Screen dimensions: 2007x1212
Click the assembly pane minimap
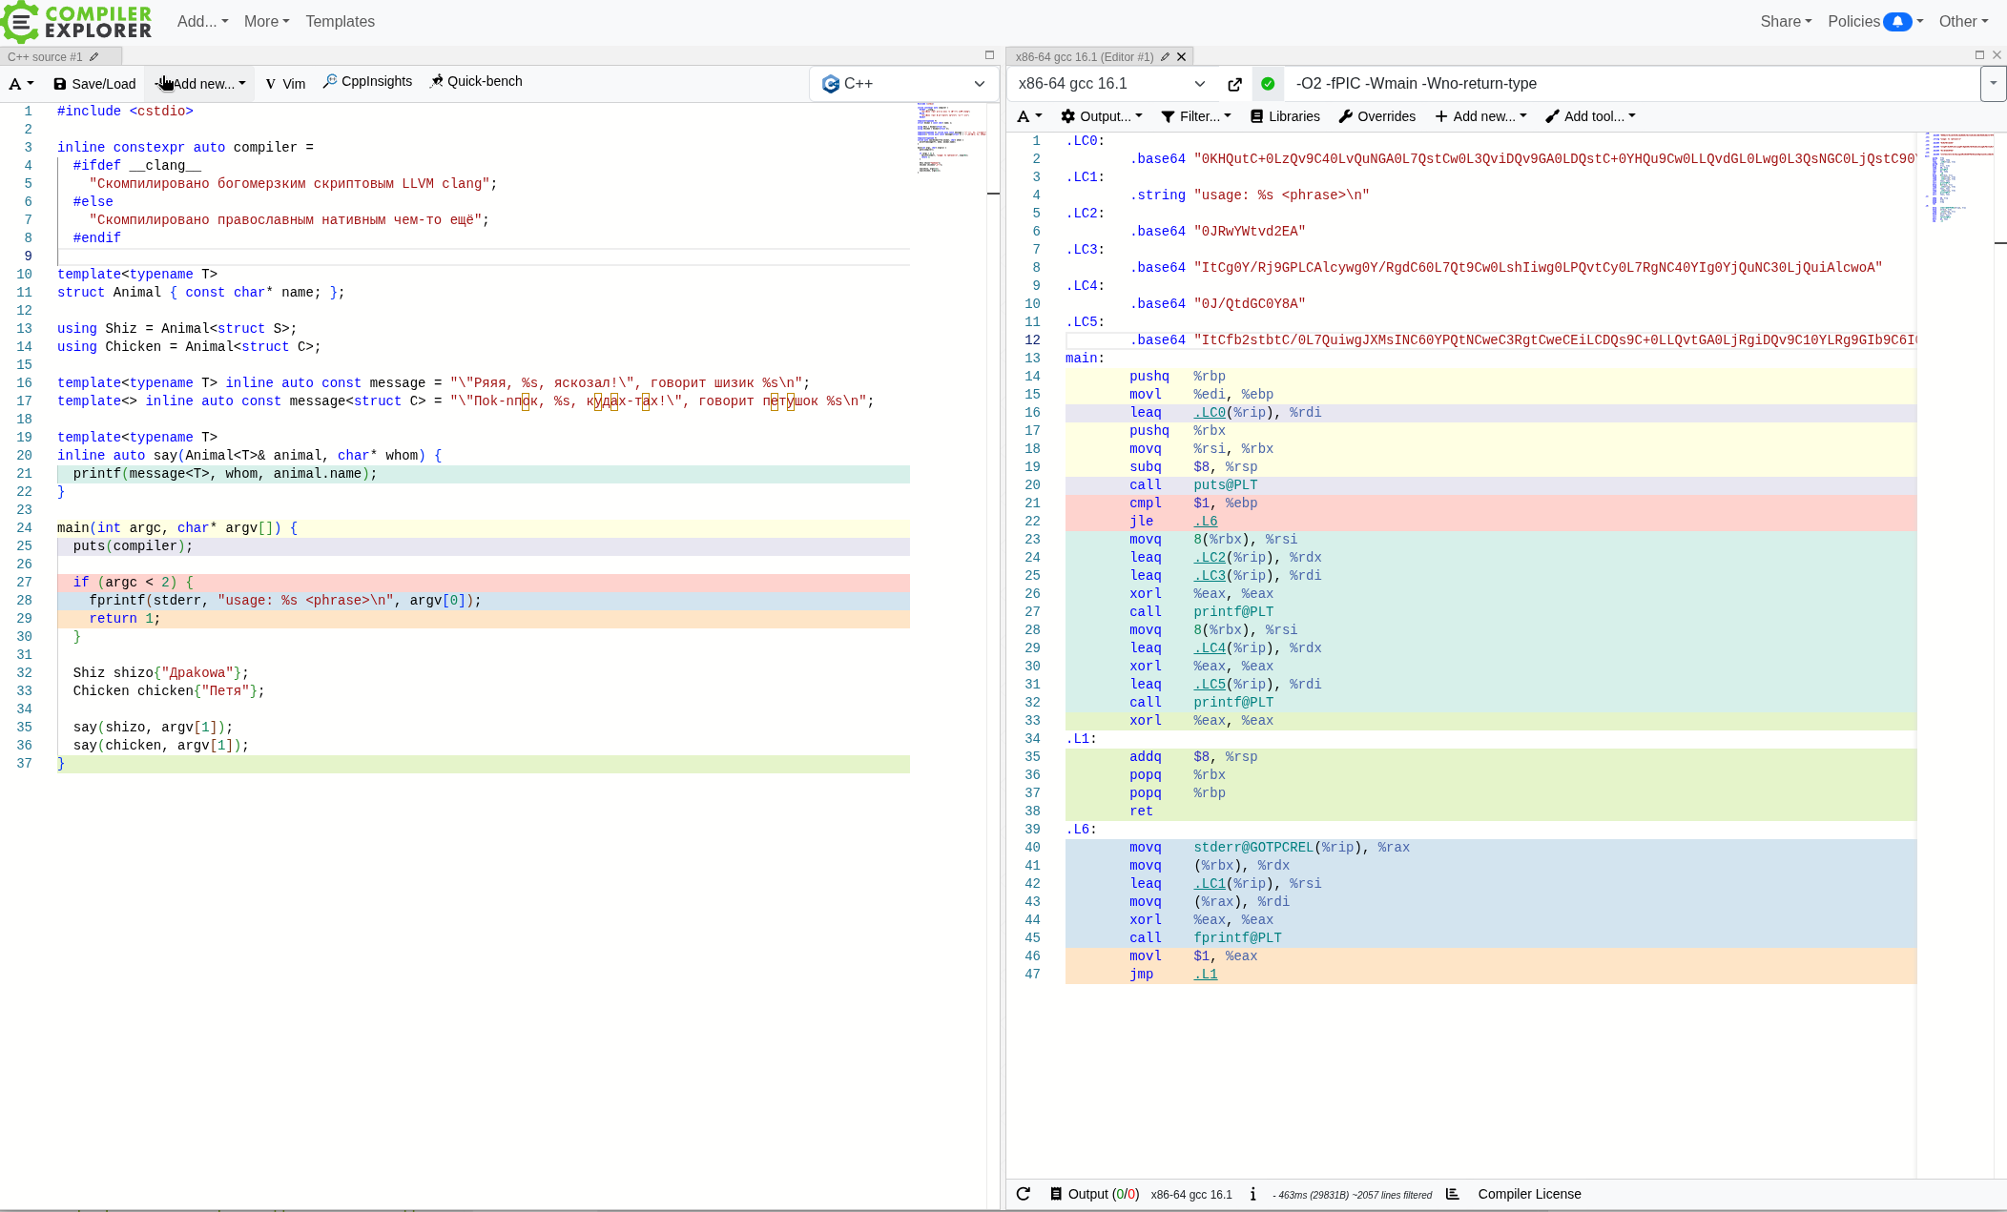coord(1956,177)
